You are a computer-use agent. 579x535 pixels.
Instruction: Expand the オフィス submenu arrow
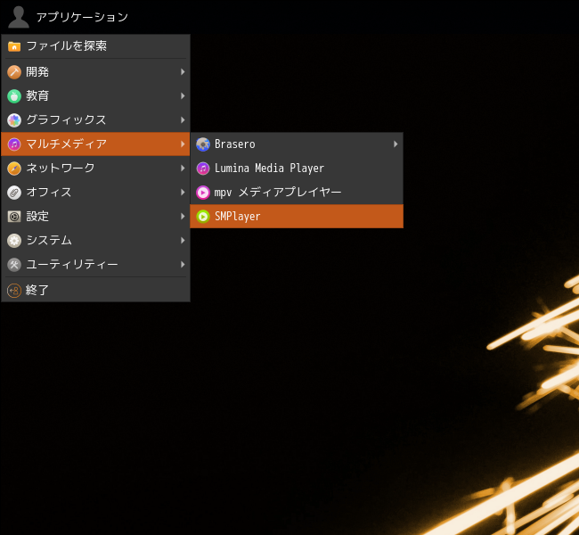click(183, 193)
